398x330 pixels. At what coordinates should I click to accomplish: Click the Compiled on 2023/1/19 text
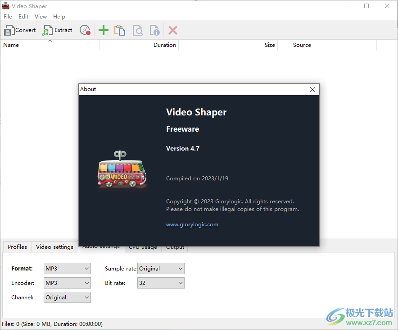(x=197, y=179)
